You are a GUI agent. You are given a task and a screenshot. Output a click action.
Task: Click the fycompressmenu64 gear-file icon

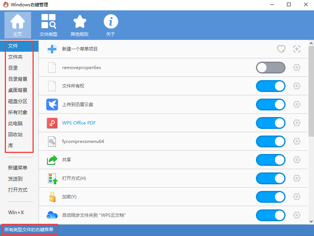pos(52,141)
